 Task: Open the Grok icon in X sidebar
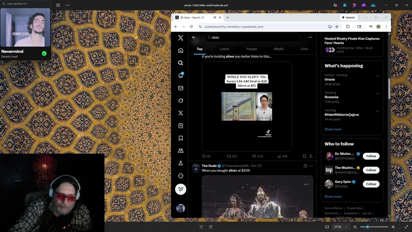pyautogui.click(x=181, y=101)
